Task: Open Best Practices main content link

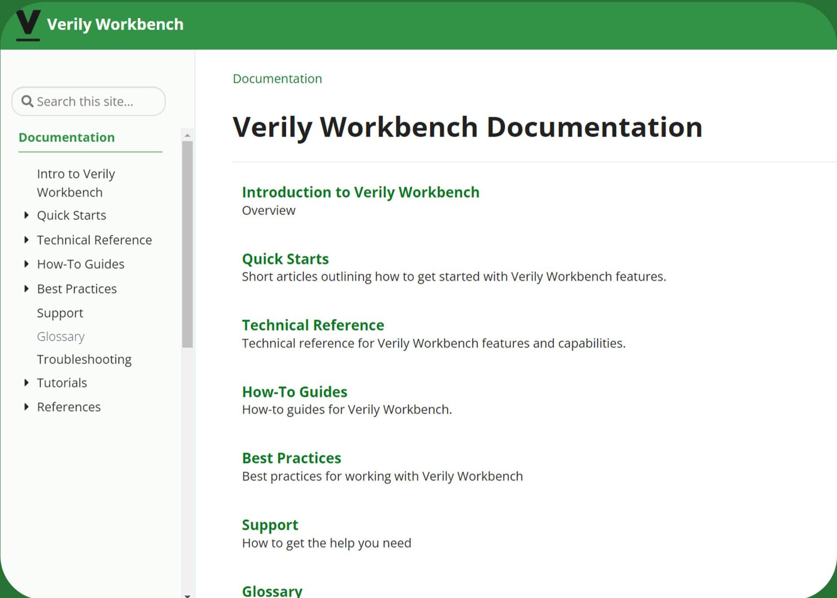Action: (x=291, y=458)
